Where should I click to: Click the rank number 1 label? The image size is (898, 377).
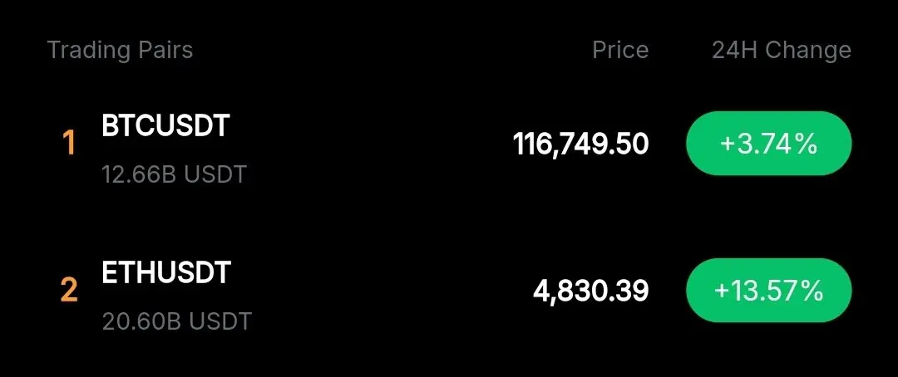coord(69,143)
